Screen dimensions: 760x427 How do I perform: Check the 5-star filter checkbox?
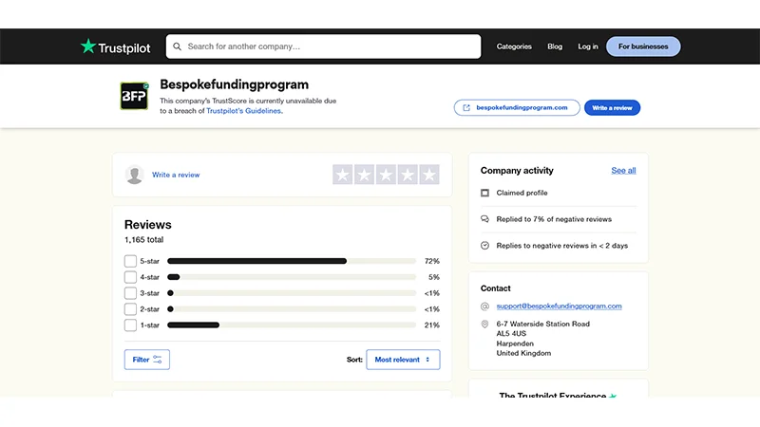(130, 261)
